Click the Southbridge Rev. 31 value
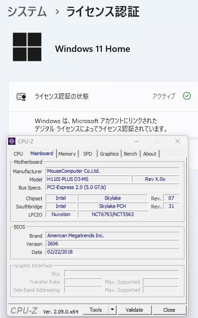Image resolution: width=198 pixels, height=318 pixels. pyautogui.click(x=171, y=206)
